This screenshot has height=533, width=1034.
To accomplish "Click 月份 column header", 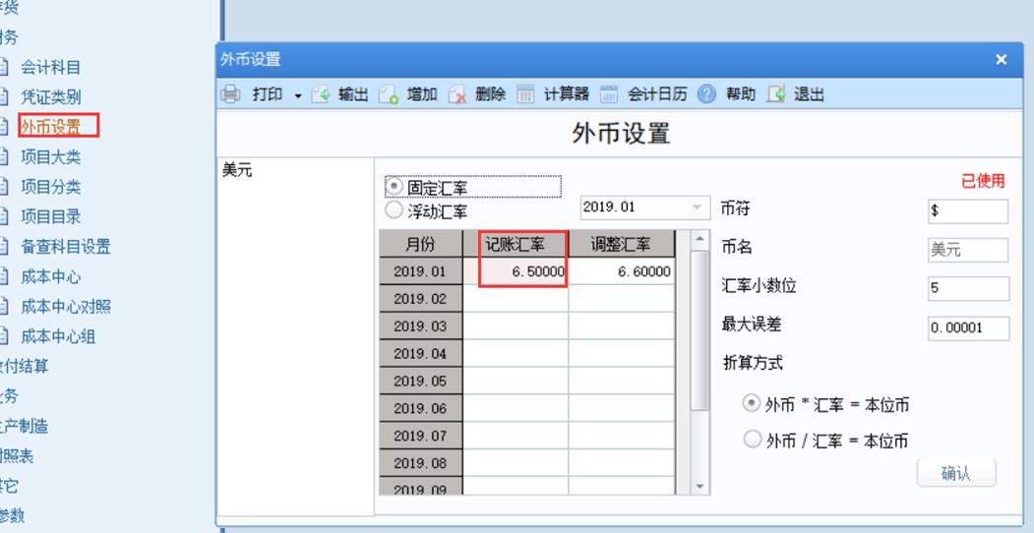I will pos(420,245).
